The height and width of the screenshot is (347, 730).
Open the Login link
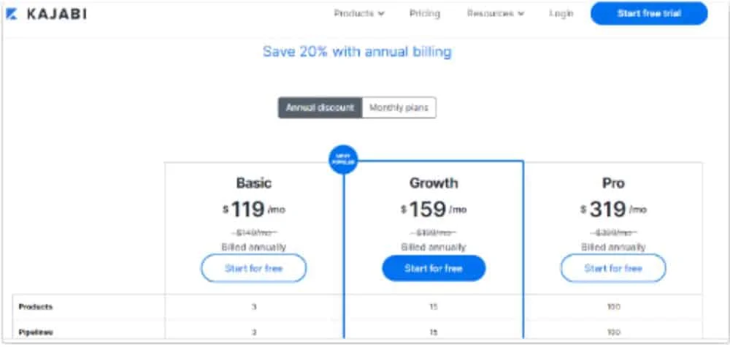(561, 14)
